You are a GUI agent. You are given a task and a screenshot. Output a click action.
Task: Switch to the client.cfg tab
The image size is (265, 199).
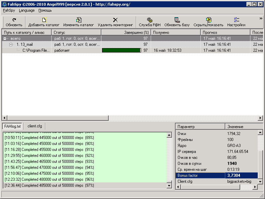pyautogui.click(x=35, y=126)
